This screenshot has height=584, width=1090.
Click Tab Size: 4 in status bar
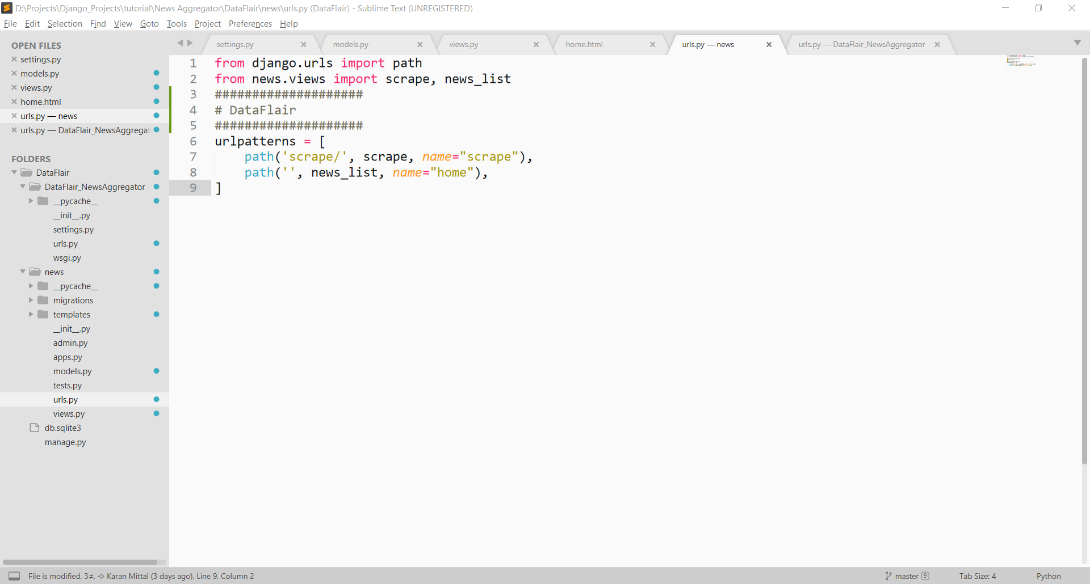coord(977,576)
